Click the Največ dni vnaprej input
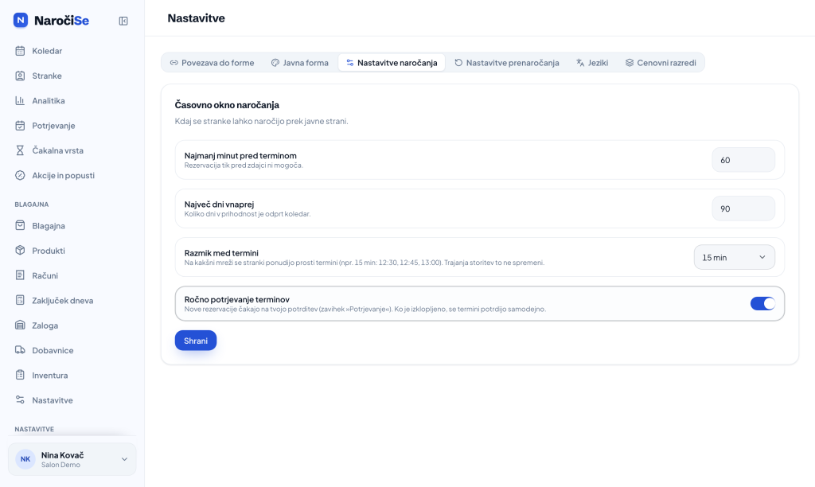815x487 pixels. [x=743, y=208]
